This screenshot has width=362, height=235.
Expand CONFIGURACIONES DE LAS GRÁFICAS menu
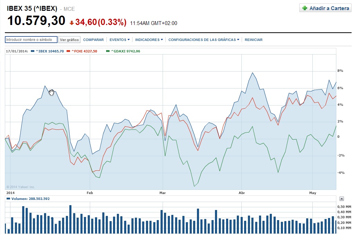point(204,40)
